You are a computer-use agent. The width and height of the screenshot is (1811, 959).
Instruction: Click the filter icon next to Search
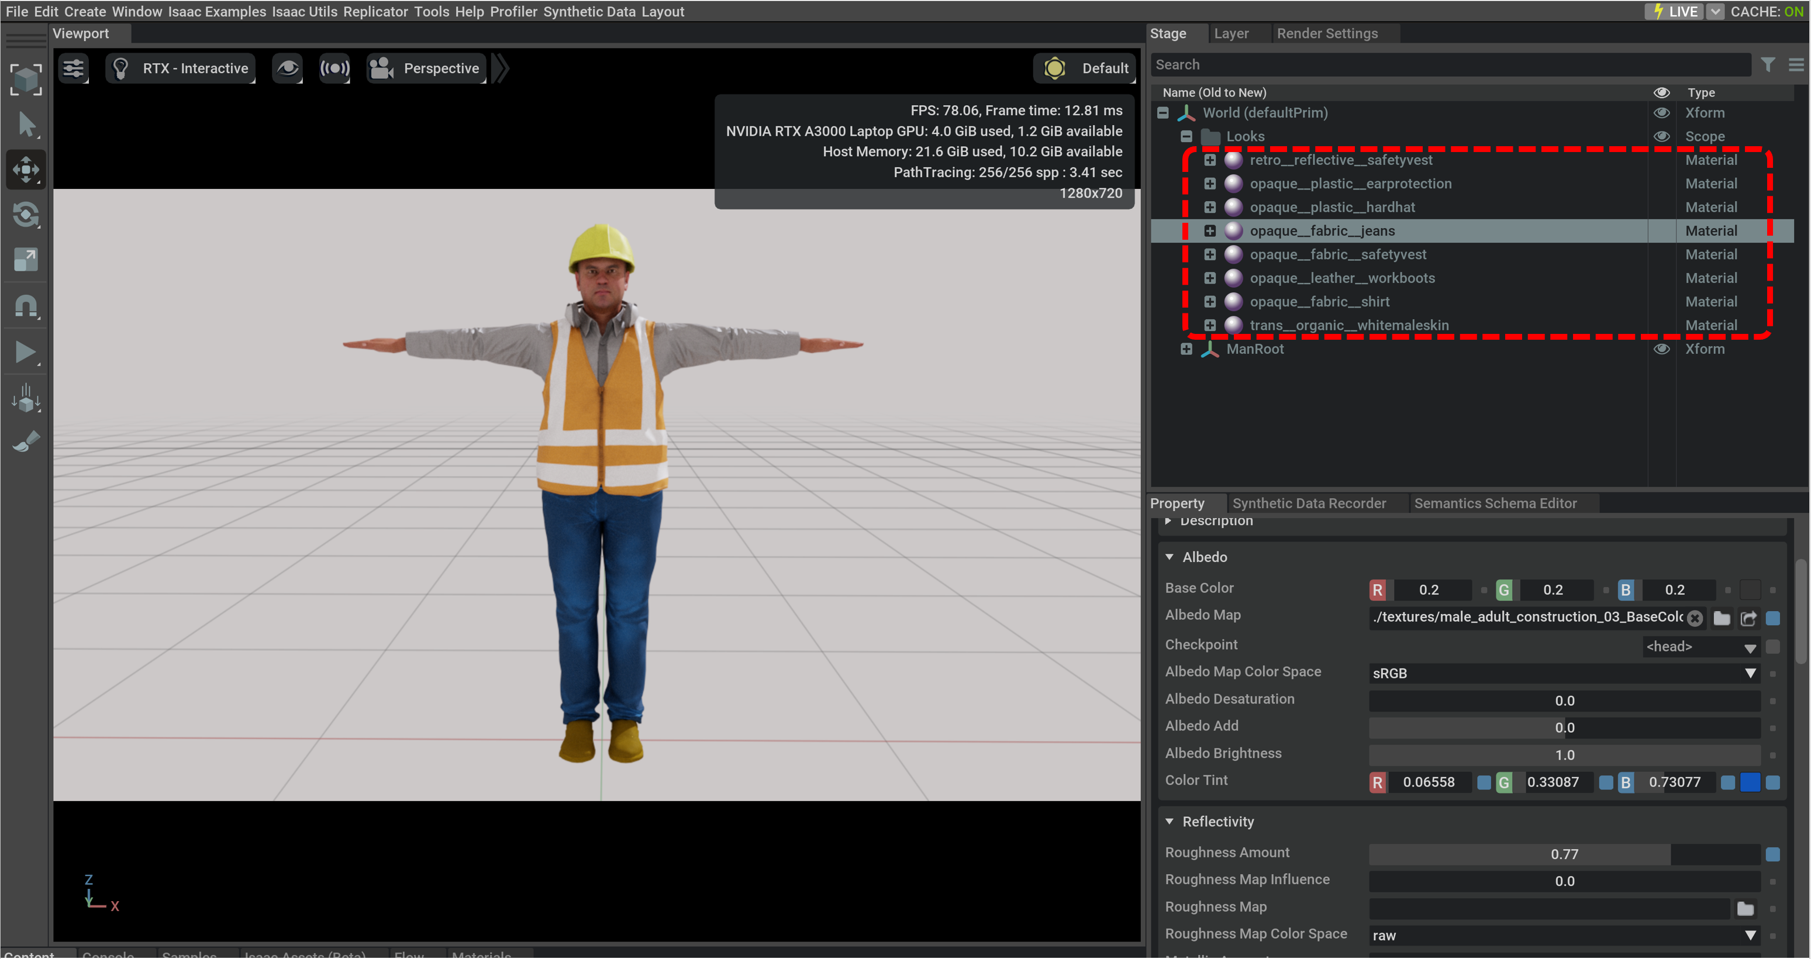(1767, 65)
